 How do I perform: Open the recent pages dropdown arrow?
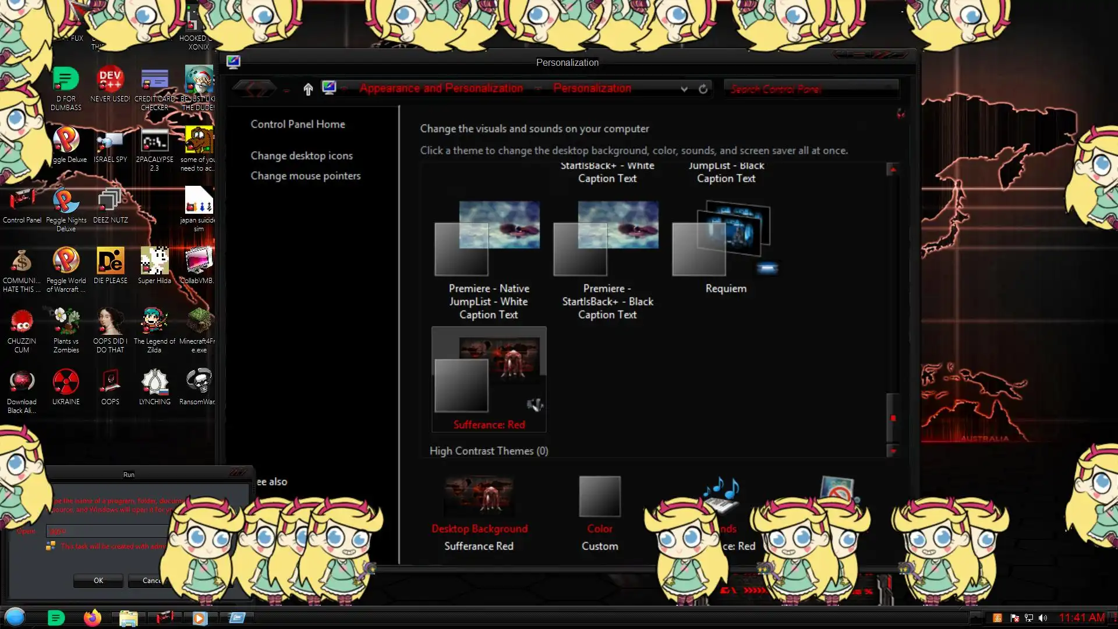tap(286, 90)
